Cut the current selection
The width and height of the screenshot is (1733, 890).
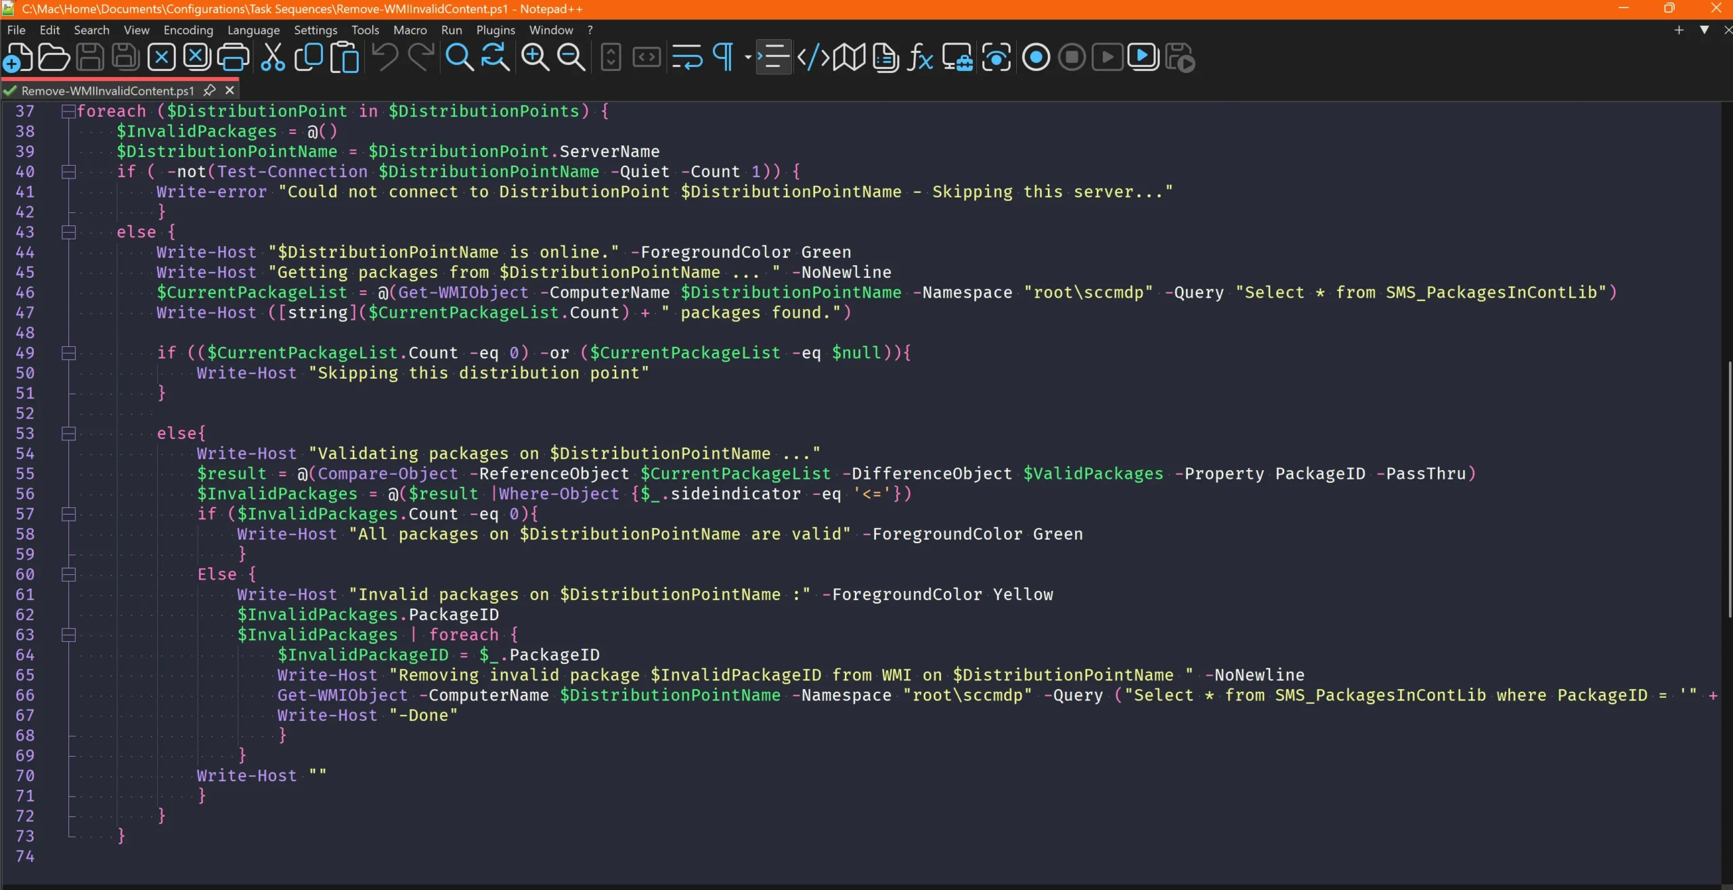272,57
